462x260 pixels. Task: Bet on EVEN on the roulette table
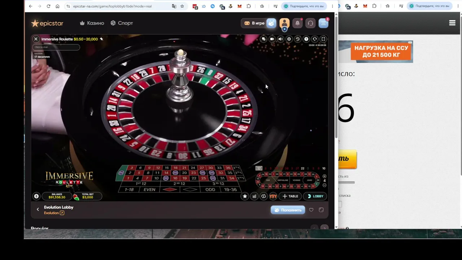149,190
